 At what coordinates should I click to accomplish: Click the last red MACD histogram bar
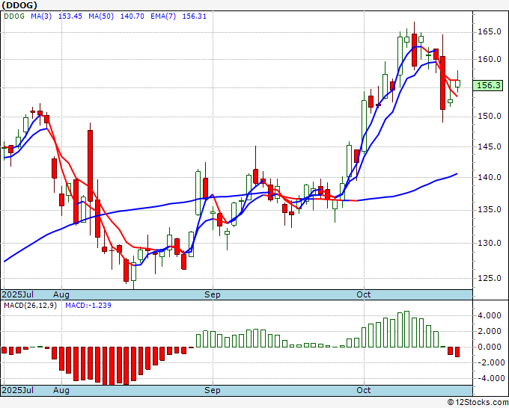coord(457,352)
